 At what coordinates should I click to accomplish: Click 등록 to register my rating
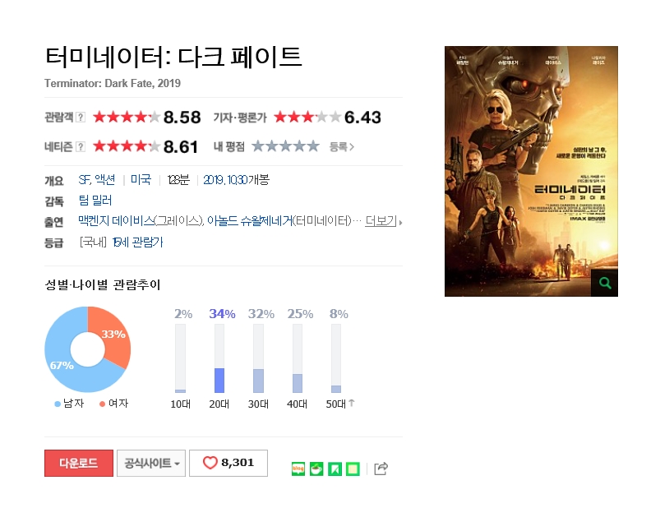point(341,147)
